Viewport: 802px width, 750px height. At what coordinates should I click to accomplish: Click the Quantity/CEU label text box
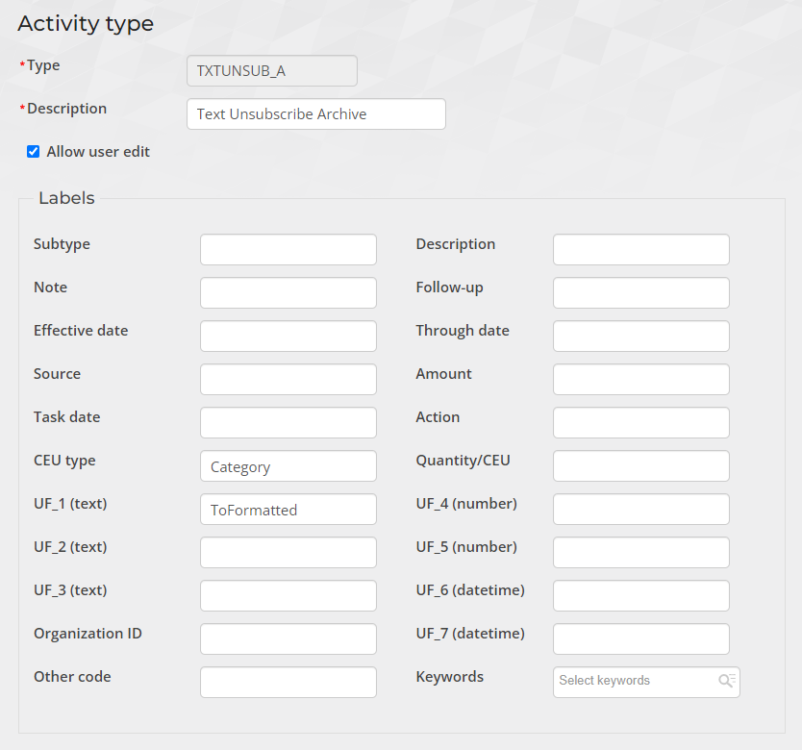pyautogui.click(x=640, y=466)
